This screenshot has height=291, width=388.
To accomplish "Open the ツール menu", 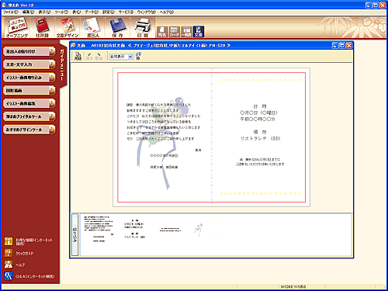I will [61, 12].
